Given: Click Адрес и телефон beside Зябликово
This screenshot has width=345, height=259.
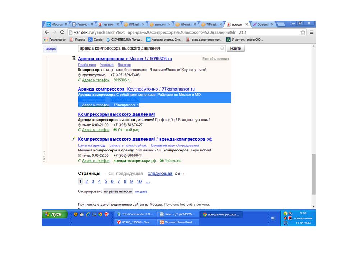Looking at the screenshot, I should coord(96,161).
